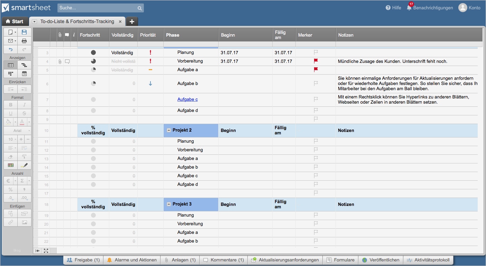This screenshot has width=486, height=266.
Task: Open the Formulare tab at the bottom
Action: (x=340, y=260)
